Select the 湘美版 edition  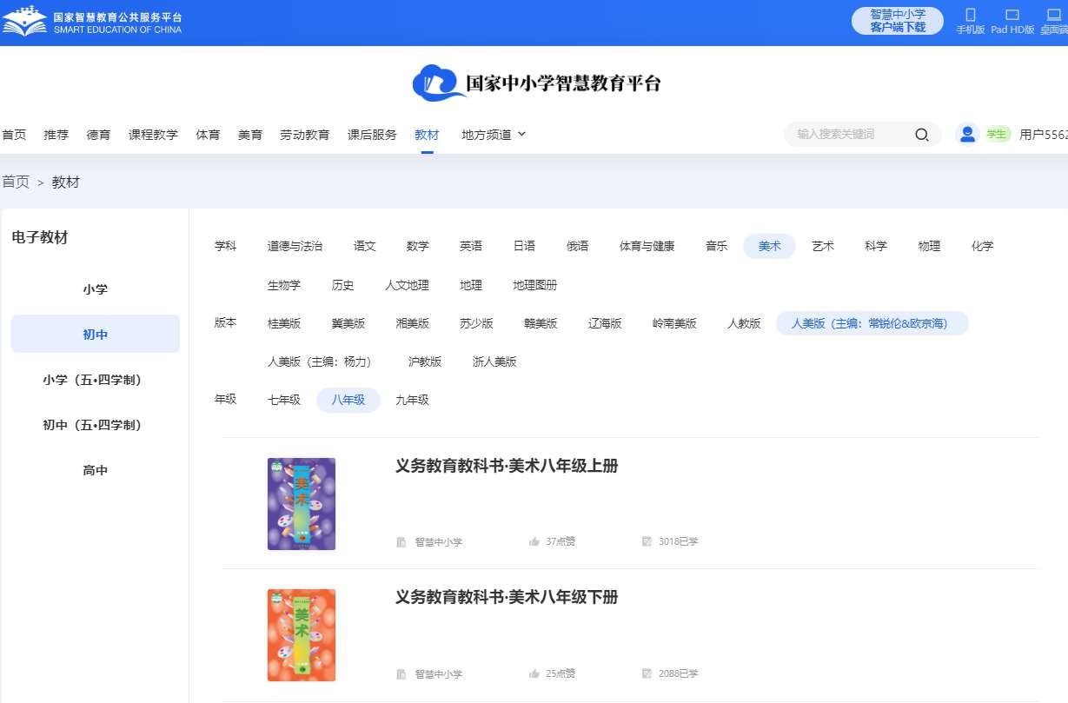tap(413, 323)
